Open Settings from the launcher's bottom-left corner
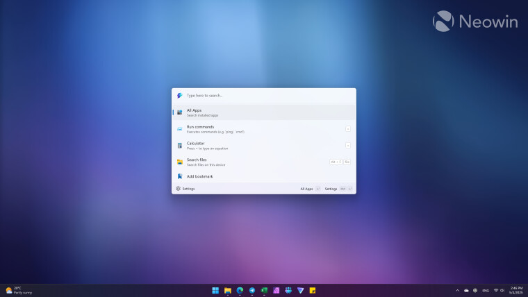Viewport: 528px width, 297px height. point(185,189)
